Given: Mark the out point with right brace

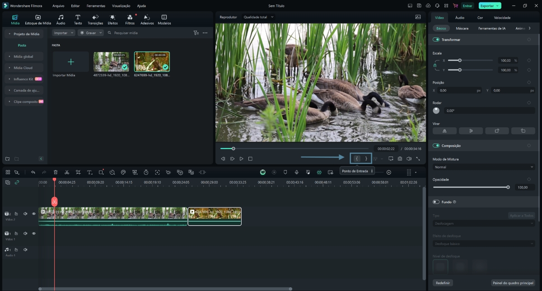Looking at the screenshot, I should click(x=366, y=159).
